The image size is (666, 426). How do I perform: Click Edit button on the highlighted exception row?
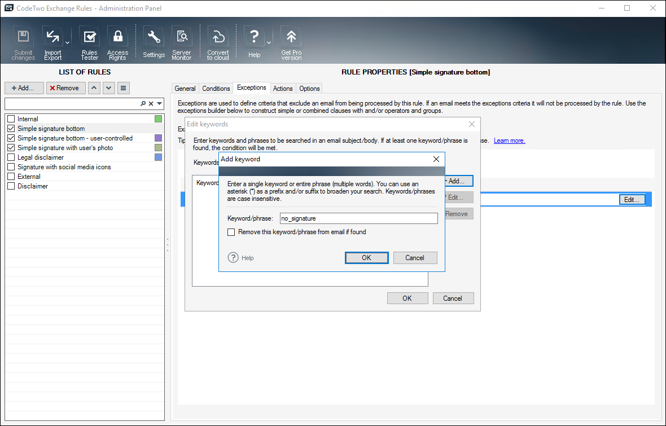(x=632, y=200)
